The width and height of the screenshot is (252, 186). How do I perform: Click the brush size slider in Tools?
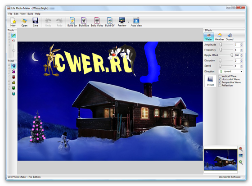pyautogui.click(x=13, y=50)
